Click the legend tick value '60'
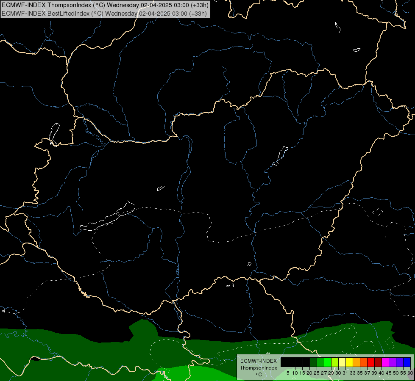 [410, 373]
